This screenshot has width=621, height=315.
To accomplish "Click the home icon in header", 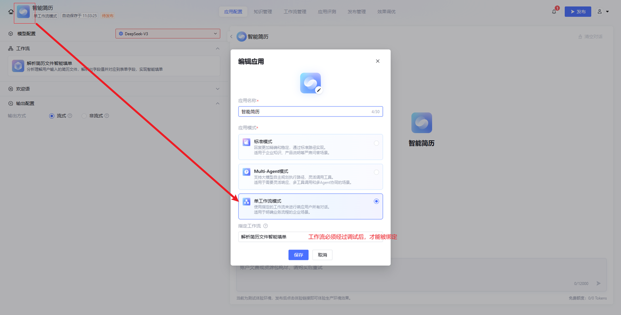I will point(11,12).
